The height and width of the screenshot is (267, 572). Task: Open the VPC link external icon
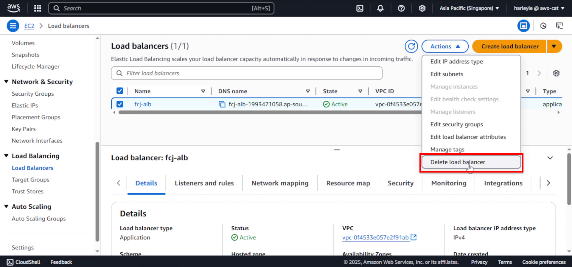(414, 237)
